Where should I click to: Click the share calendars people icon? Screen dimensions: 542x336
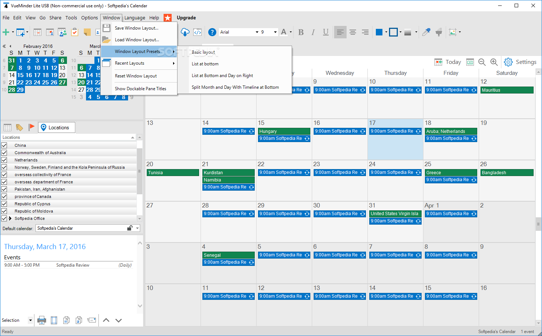coord(62,32)
